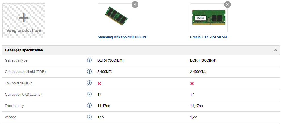Click Samsung Low Voltage DDR red cross
This screenshot has width=282, height=127.
[x=100, y=84]
